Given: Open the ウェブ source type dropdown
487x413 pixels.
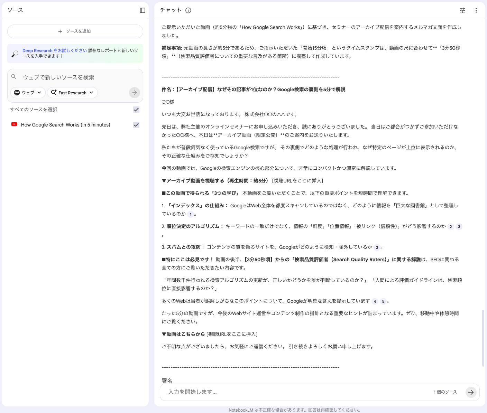Looking at the screenshot, I should (x=28, y=93).
